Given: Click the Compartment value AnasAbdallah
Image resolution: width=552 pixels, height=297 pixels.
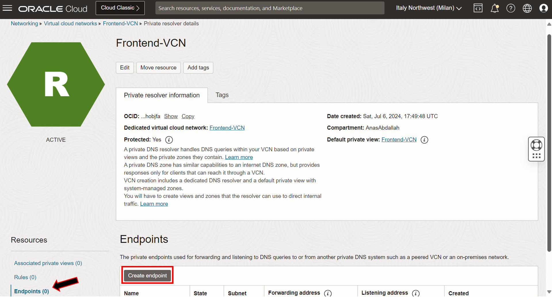Looking at the screenshot, I should click(383, 128).
